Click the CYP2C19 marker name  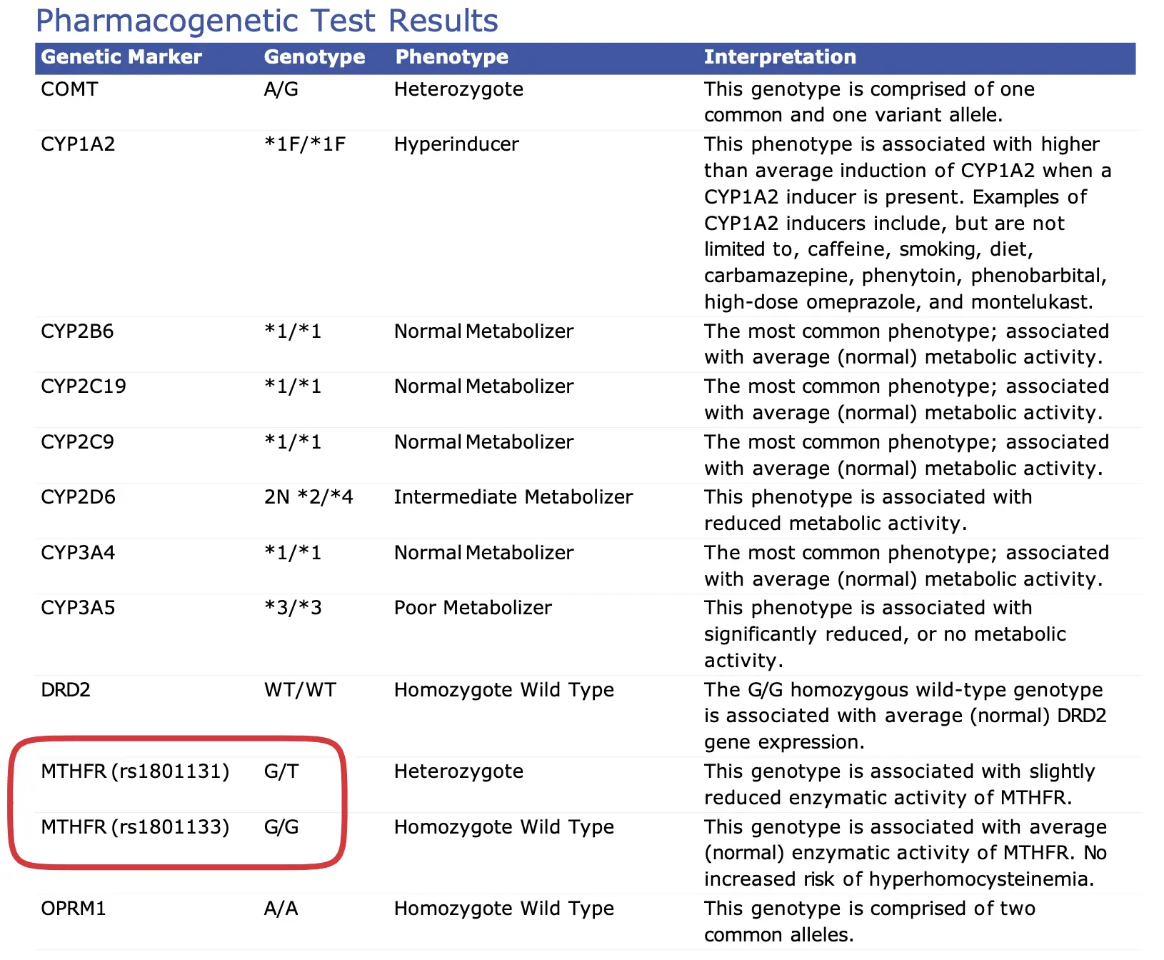(84, 386)
